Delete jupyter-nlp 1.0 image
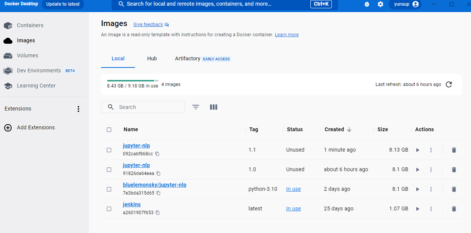The image size is (471, 233). pyautogui.click(x=454, y=170)
